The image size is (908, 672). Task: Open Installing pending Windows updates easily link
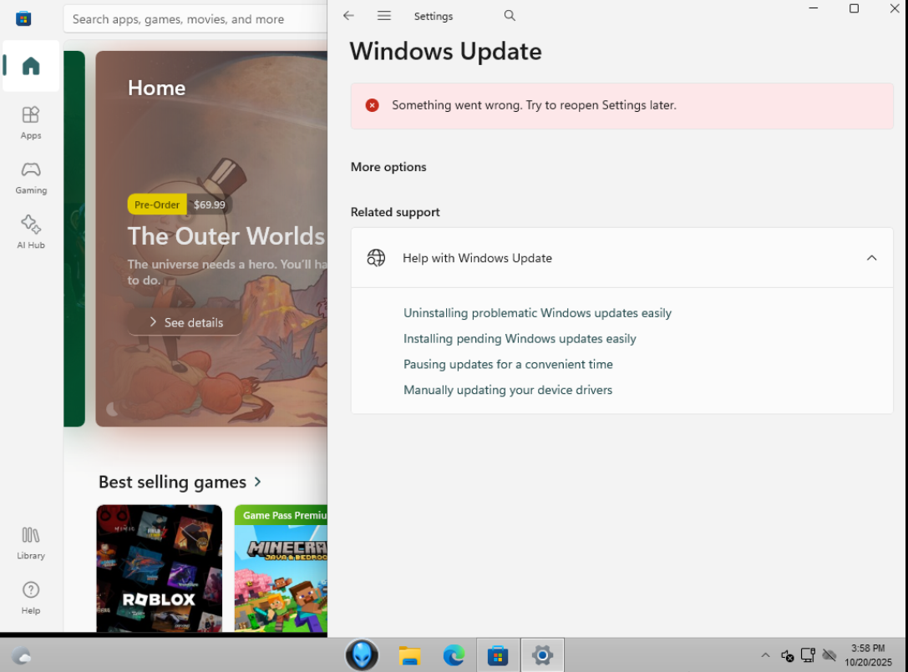(x=520, y=339)
